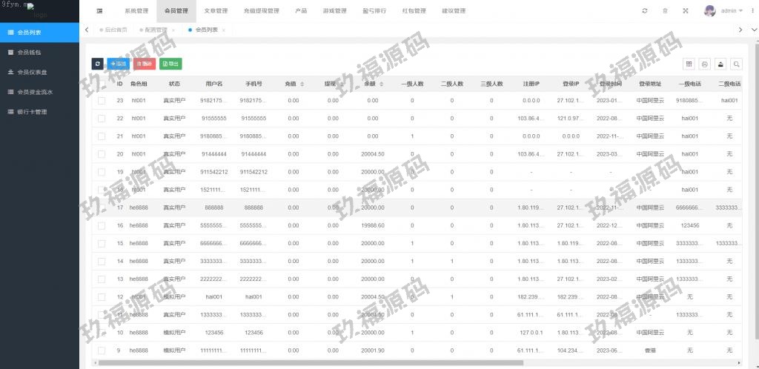Check the box for row ID 23
This screenshot has height=369, width=759.
(x=102, y=100)
